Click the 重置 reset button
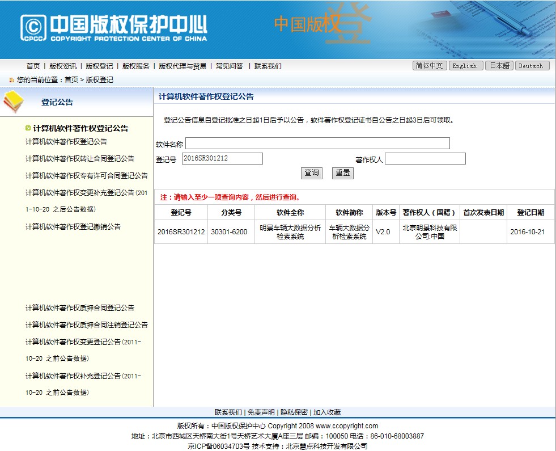The width and height of the screenshot is (556, 451). pos(343,173)
